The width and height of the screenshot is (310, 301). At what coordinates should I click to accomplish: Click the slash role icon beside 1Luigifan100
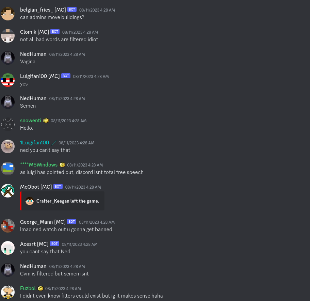point(54,143)
